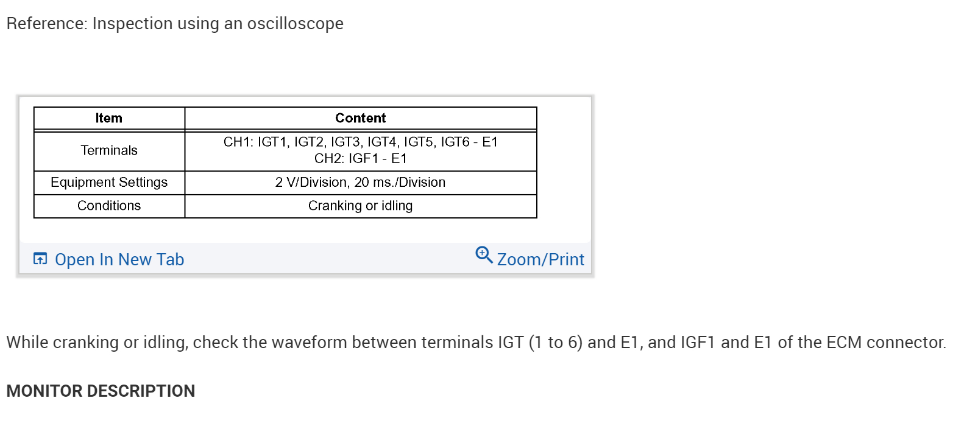Select the Conditions row label
Image resolution: width=967 pixels, height=429 pixels.
pos(109,206)
